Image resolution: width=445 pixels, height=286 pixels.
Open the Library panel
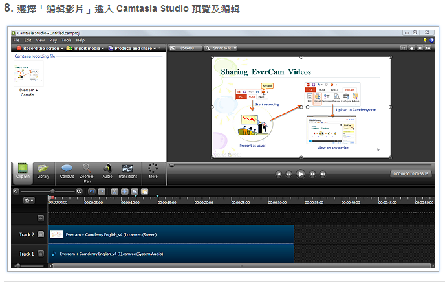coord(43,170)
